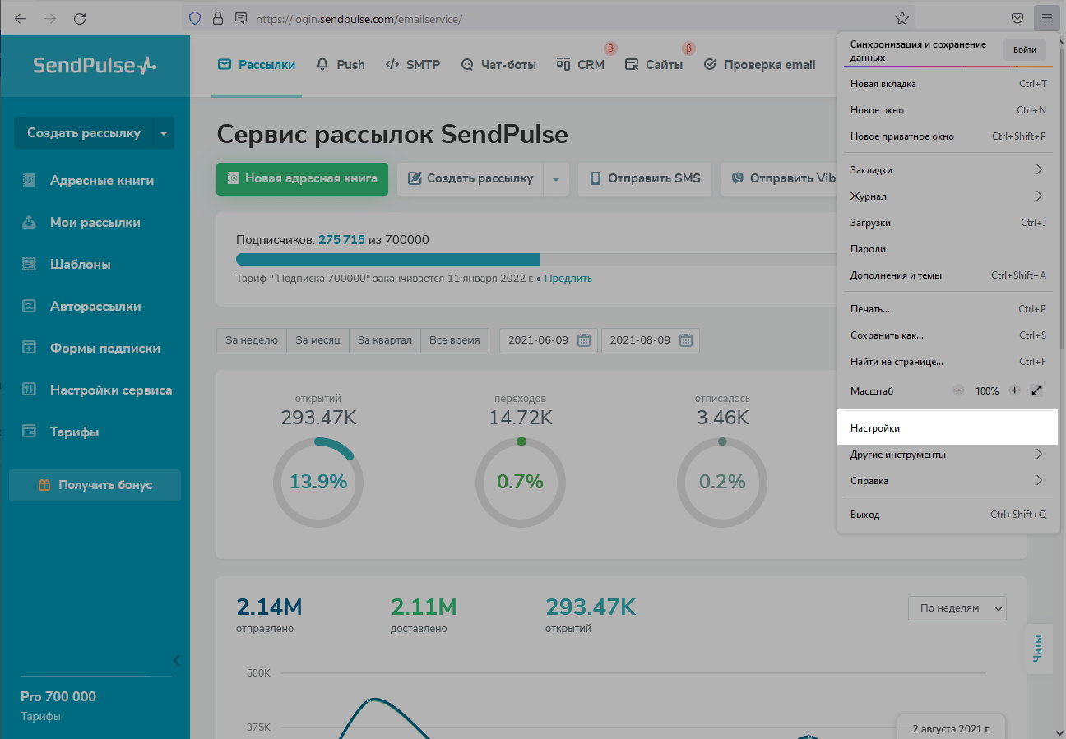Expand the Создать рассылку sidebar dropdown
The width and height of the screenshot is (1066, 739).
(164, 133)
